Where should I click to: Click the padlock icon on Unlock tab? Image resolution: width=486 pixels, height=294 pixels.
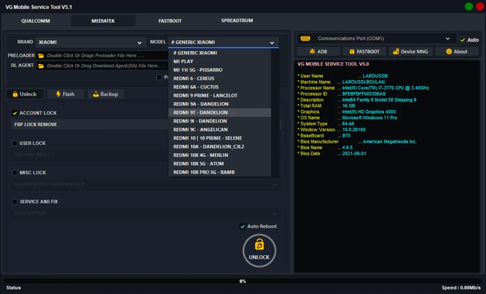pos(15,94)
